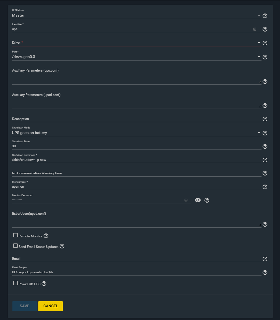Open help icon beside Shutdown Timer

pyautogui.click(x=265, y=146)
